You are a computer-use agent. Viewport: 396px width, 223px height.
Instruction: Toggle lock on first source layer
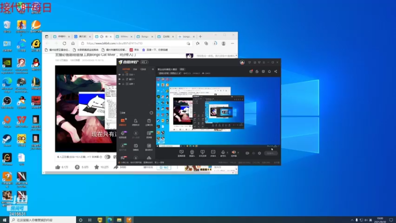point(123,75)
